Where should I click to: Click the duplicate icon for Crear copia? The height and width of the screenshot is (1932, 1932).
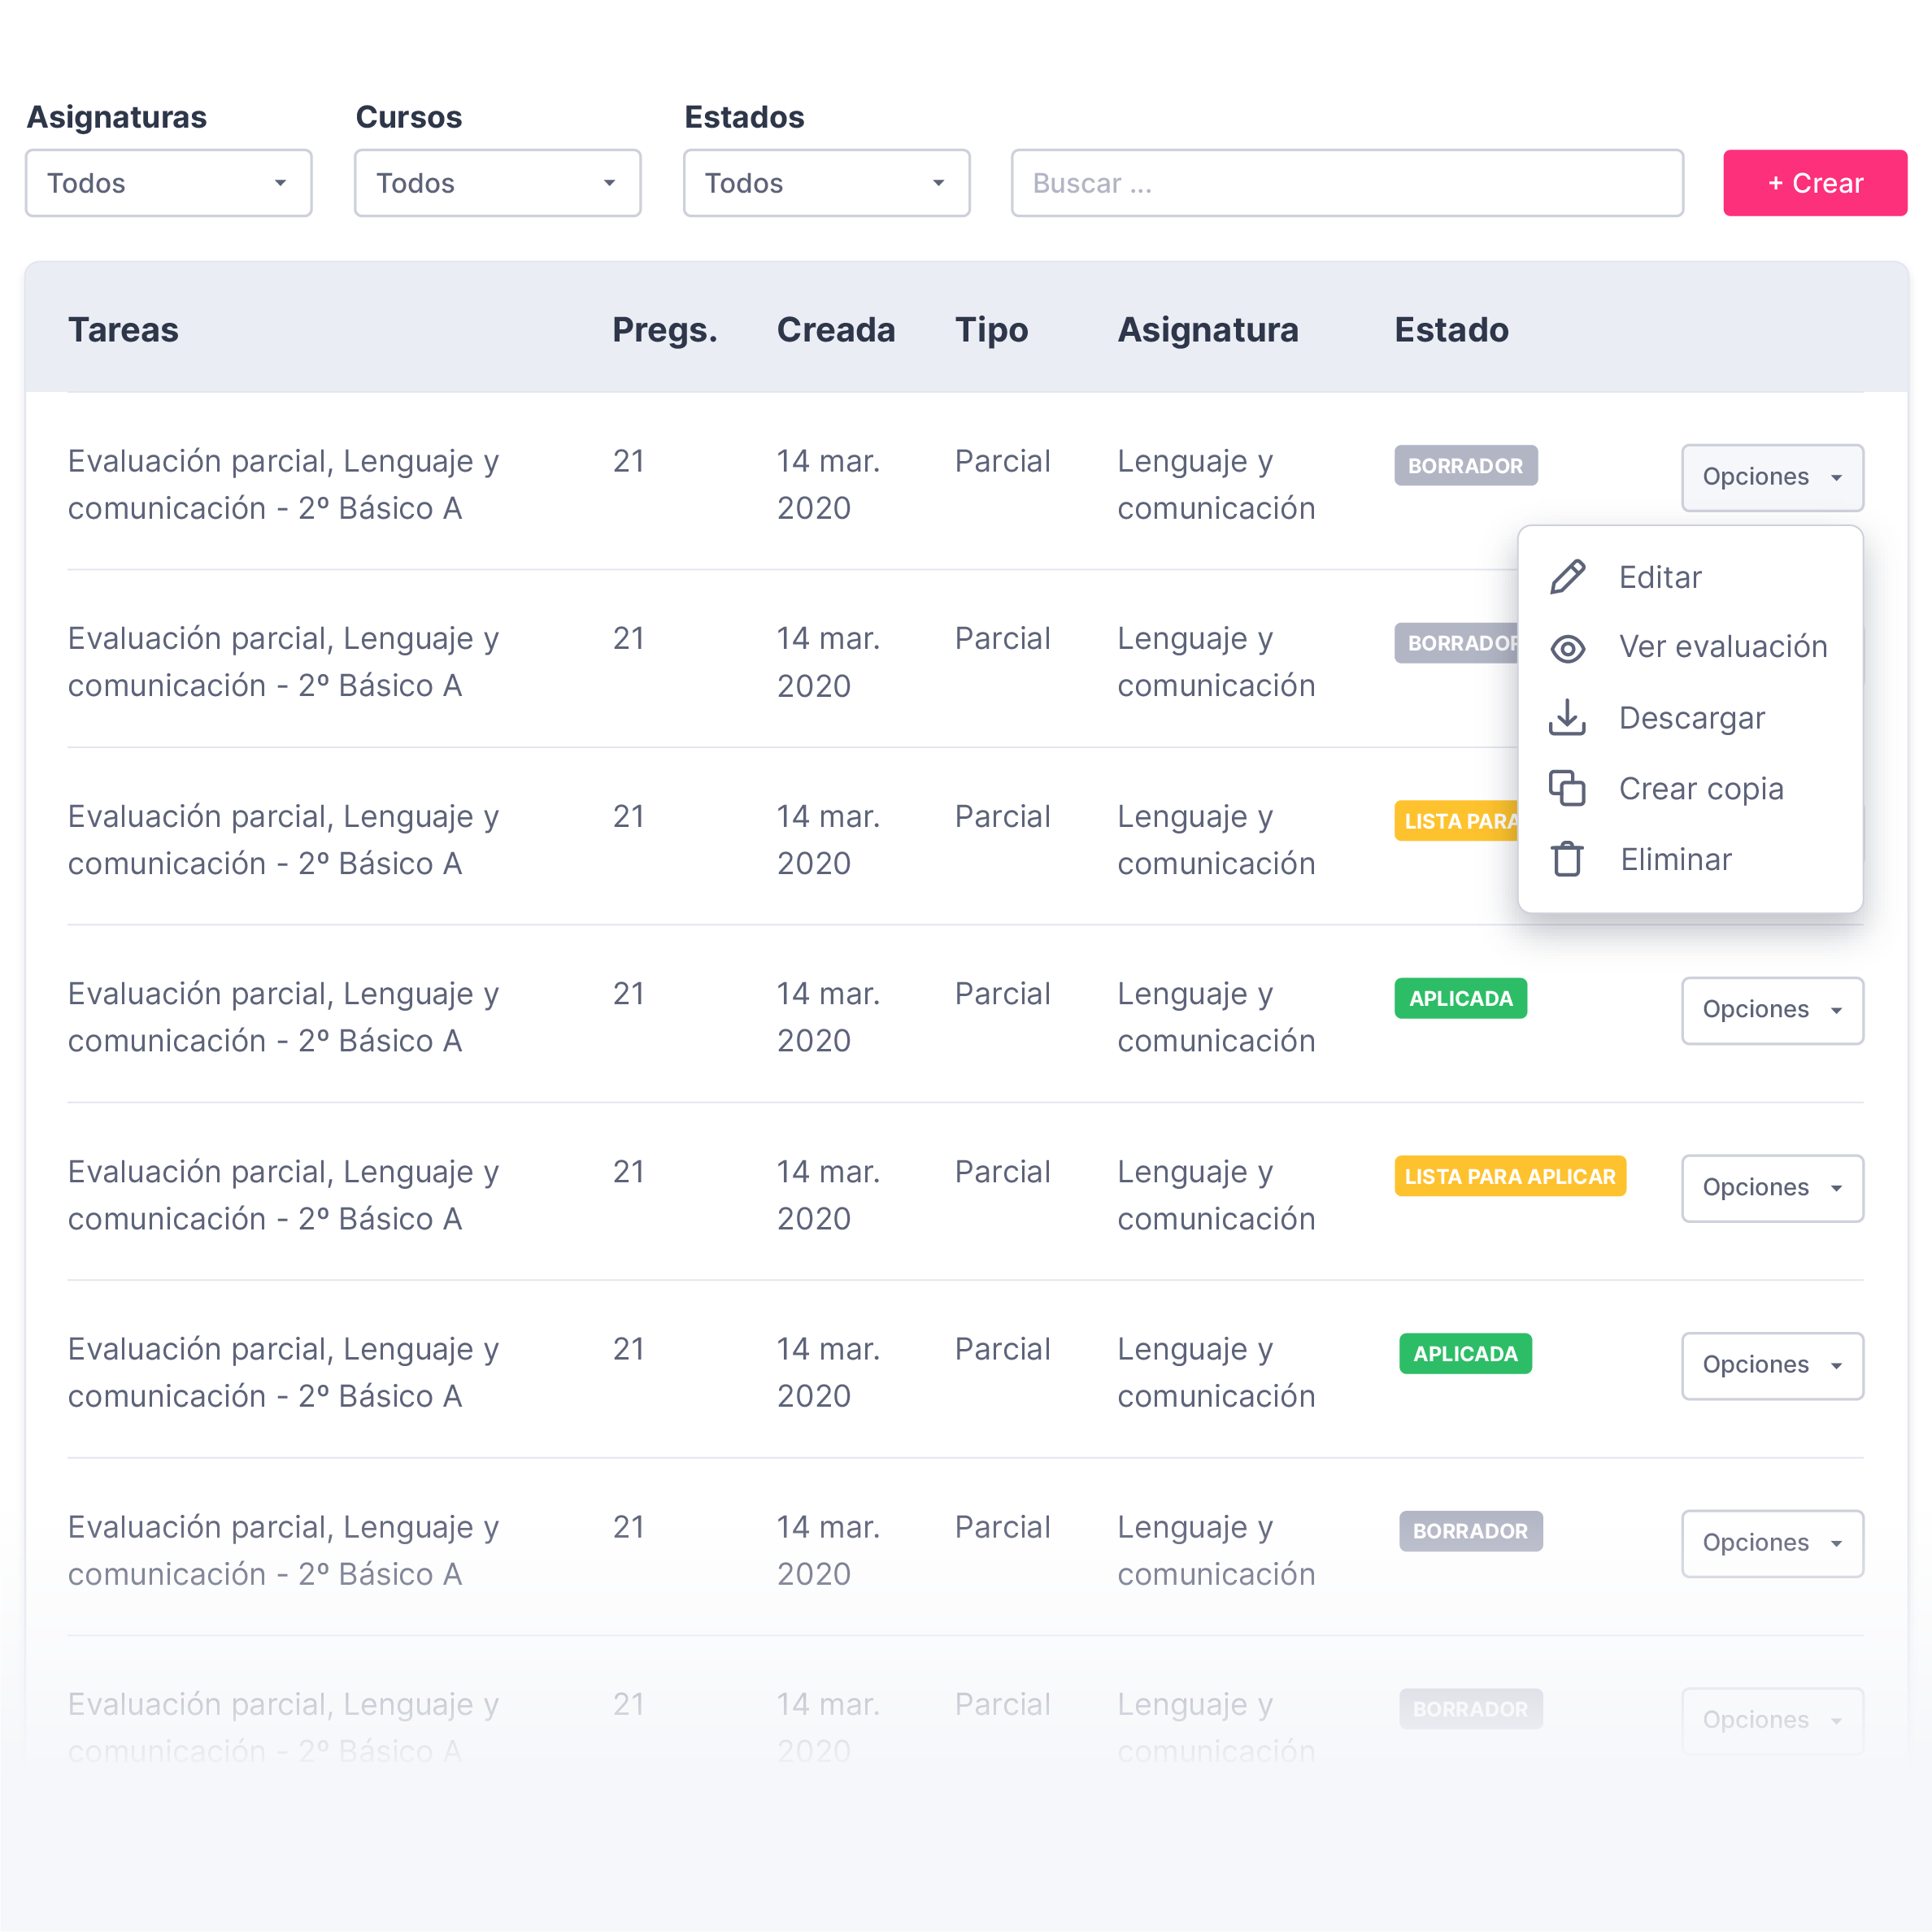point(1567,788)
